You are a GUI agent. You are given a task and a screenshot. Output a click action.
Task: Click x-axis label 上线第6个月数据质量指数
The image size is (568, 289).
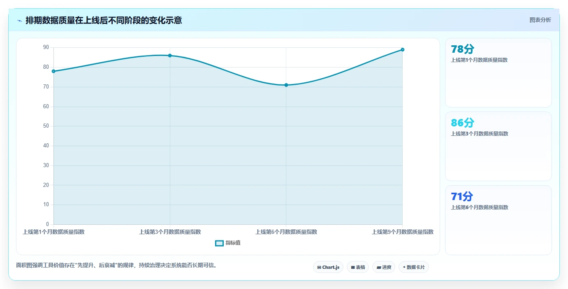286,232
